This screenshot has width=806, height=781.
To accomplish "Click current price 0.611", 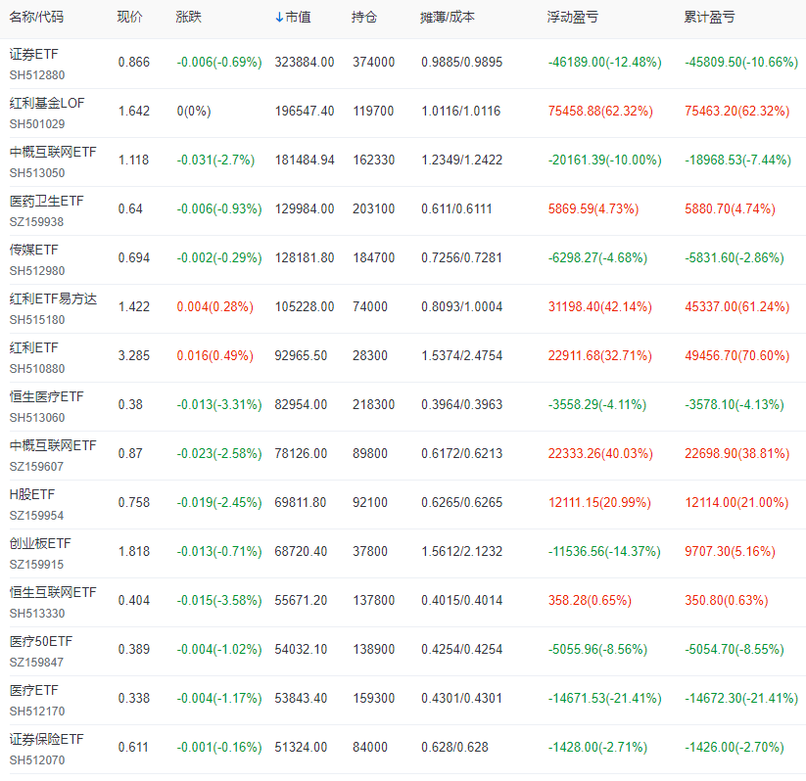I will [x=133, y=747].
